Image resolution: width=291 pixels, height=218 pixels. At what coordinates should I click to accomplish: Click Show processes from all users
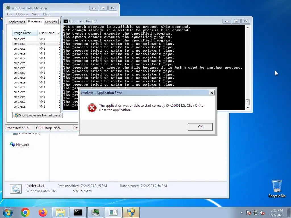38,115
